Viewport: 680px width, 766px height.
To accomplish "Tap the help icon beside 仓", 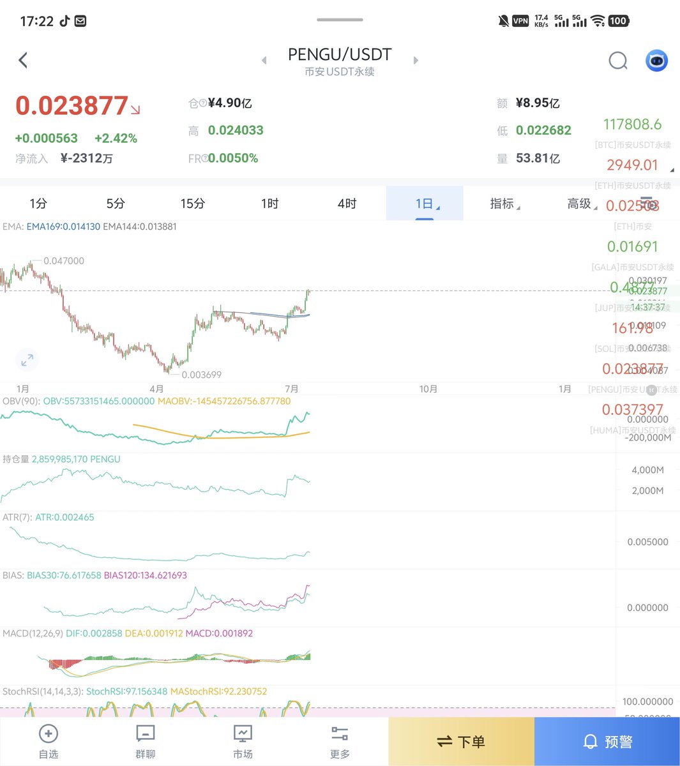I will [203, 103].
